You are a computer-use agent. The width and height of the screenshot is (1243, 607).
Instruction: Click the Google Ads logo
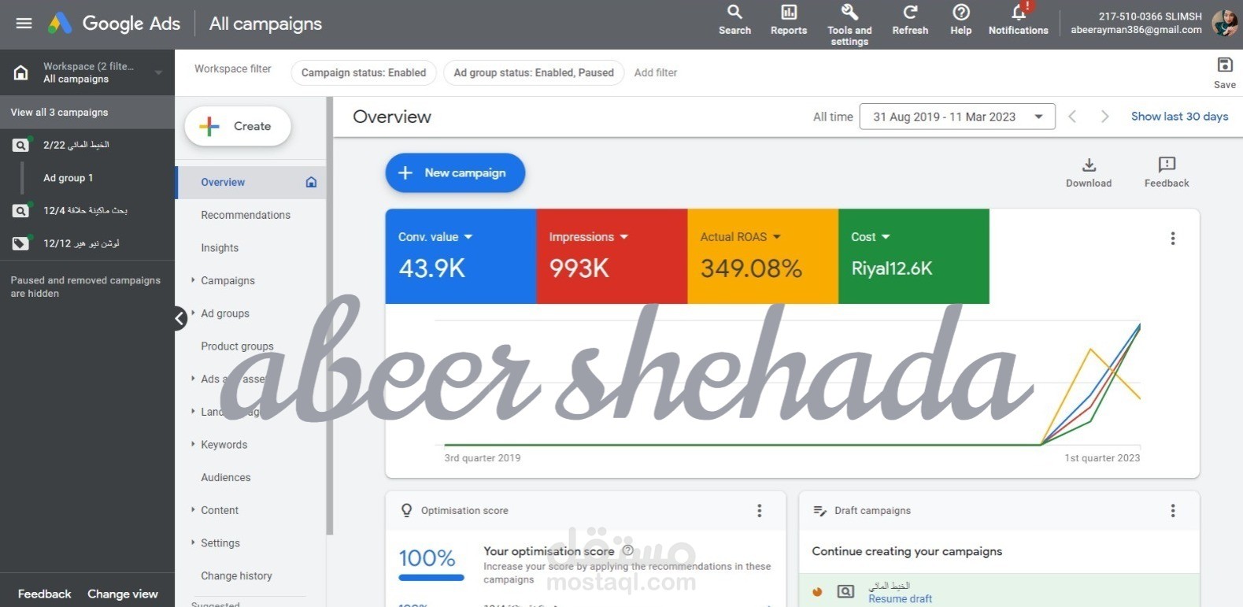(114, 24)
